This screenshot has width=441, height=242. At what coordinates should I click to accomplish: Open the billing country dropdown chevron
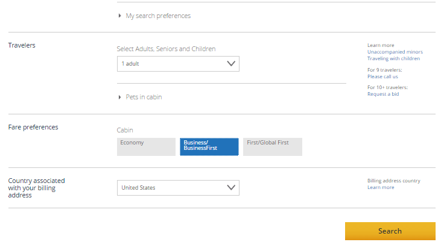pos(231,188)
